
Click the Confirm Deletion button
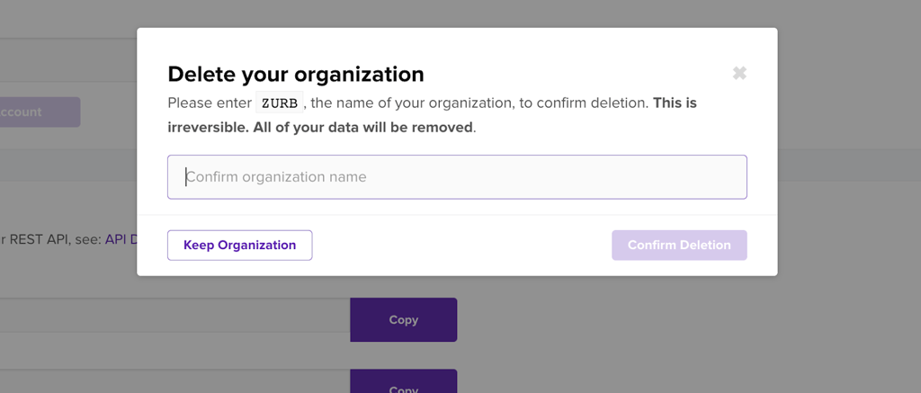[x=679, y=245]
